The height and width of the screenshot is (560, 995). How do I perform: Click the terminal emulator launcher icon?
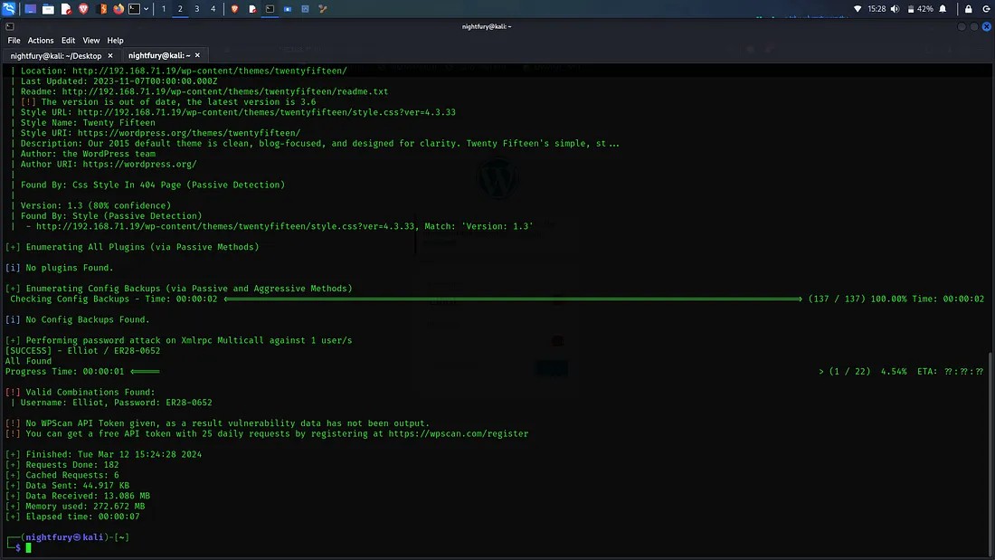pyautogui.click(x=133, y=8)
